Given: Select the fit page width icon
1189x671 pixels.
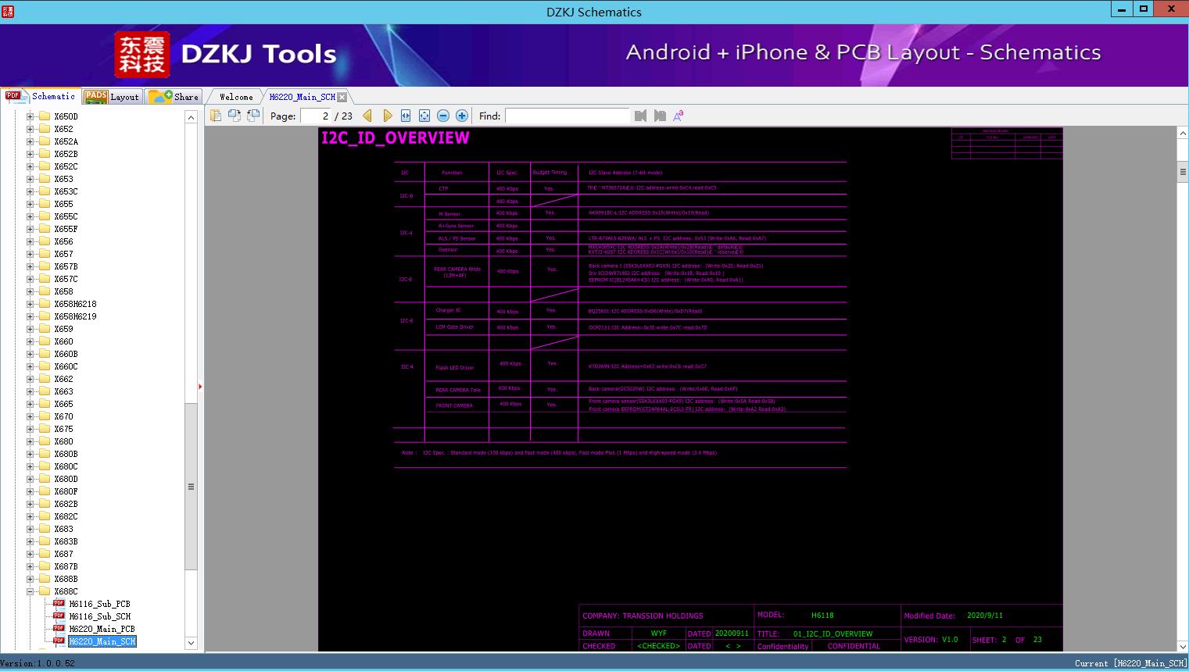Looking at the screenshot, I should pos(406,116).
